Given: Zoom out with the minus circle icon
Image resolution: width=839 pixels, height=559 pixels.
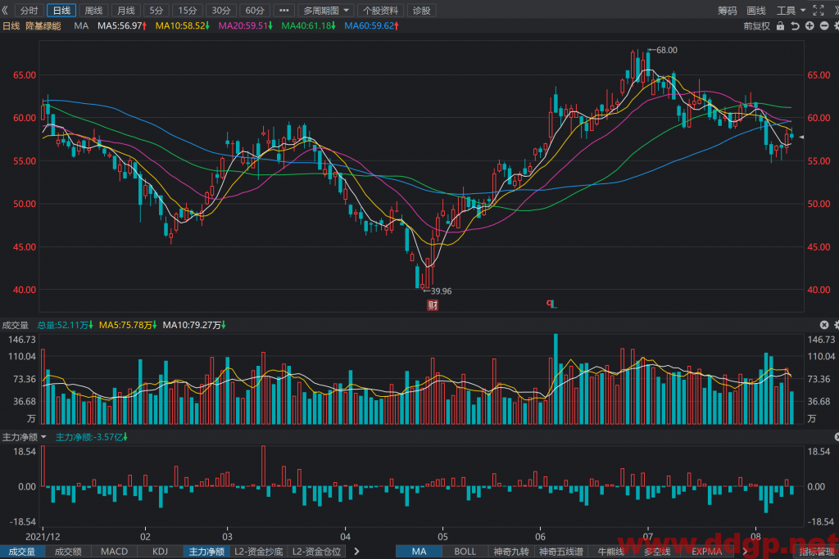Looking at the screenshot, I should click(x=824, y=25).
